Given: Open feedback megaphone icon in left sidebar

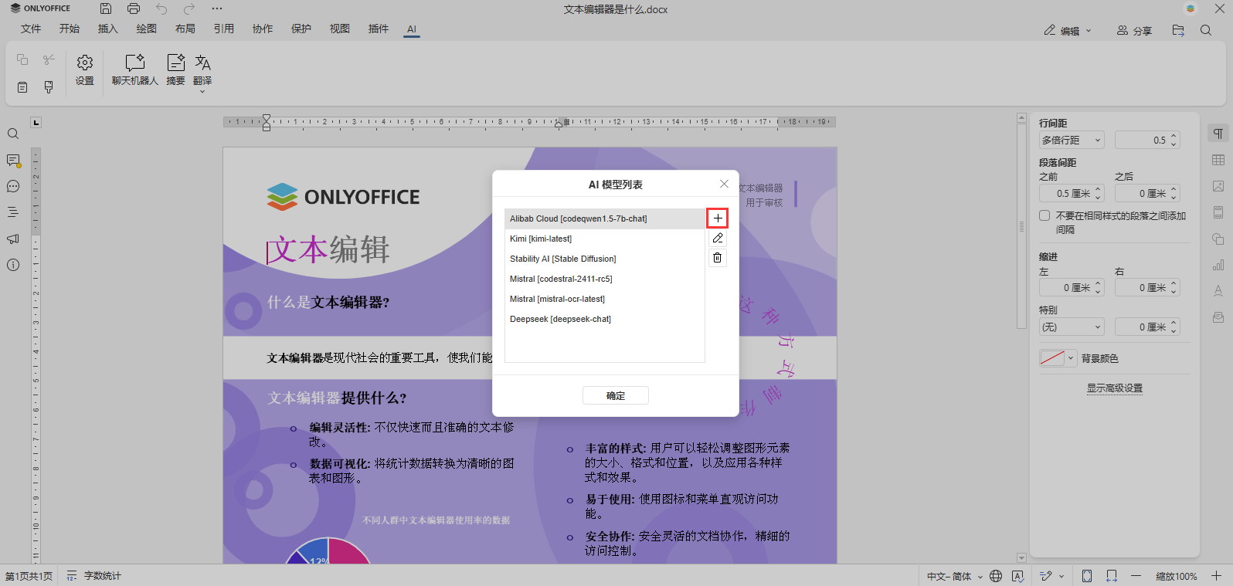Looking at the screenshot, I should click(13, 239).
